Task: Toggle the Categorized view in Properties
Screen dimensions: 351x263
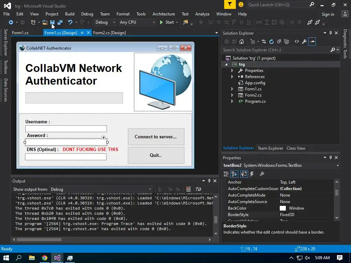Action: coord(226,174)
